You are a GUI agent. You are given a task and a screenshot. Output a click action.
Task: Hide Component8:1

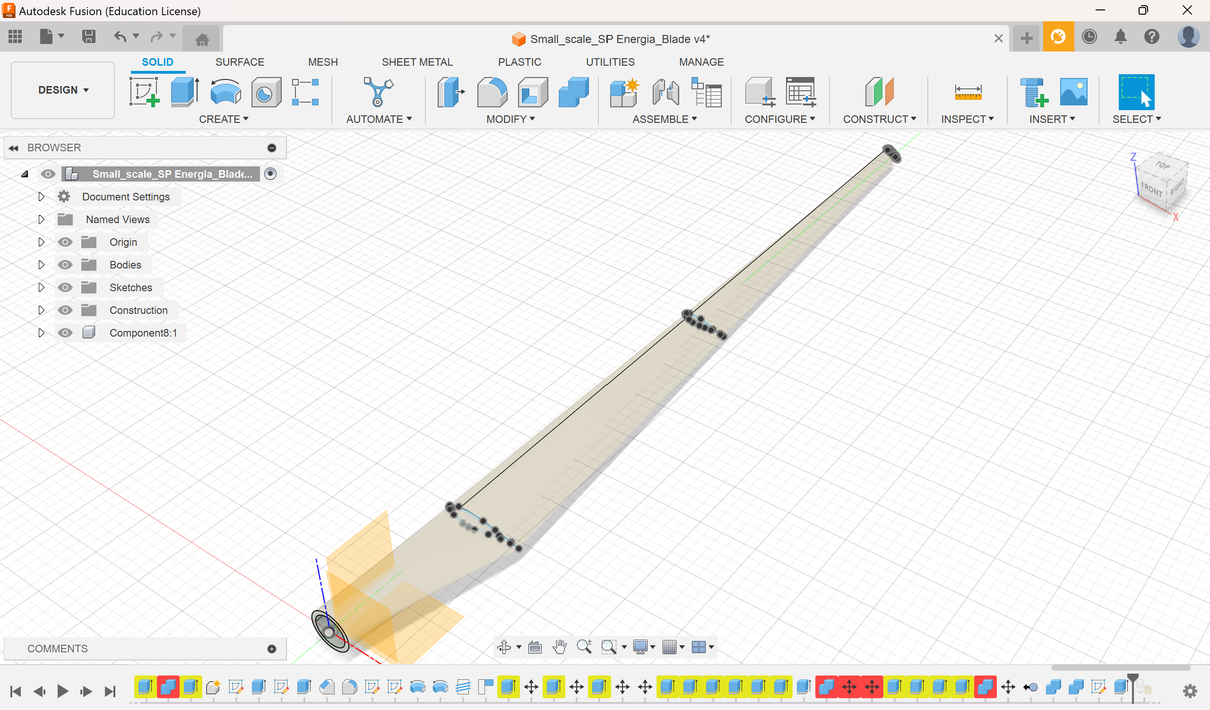tap(65, 333)
